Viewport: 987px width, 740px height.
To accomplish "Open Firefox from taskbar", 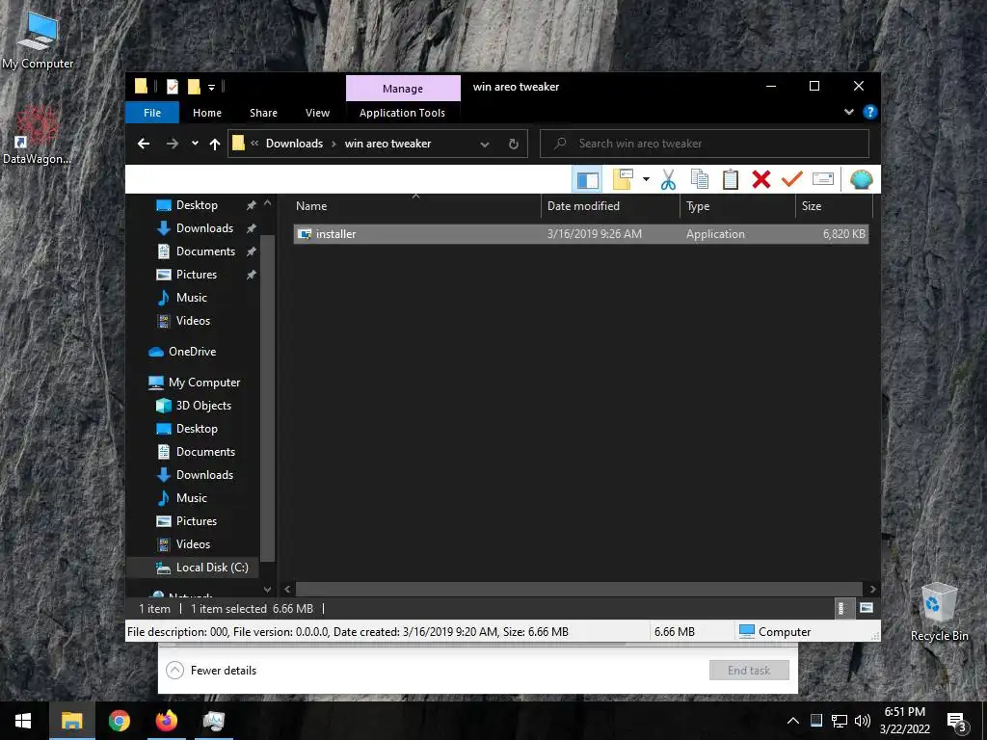I will coord(166,721).
